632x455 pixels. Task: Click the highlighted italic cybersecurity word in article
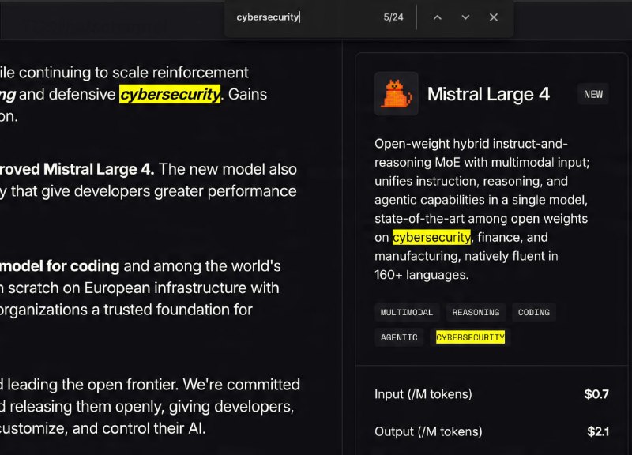(170, 94)
